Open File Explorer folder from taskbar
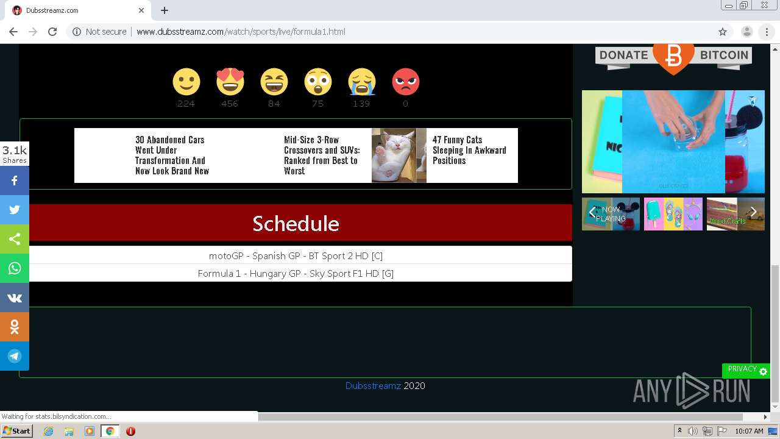780x439 pixels. [x=69, y=431]
